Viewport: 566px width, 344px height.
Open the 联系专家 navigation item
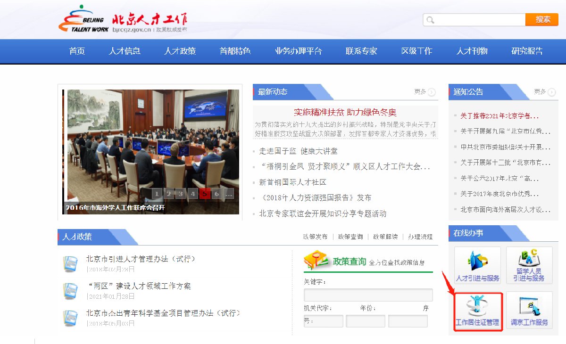[361, 51]
